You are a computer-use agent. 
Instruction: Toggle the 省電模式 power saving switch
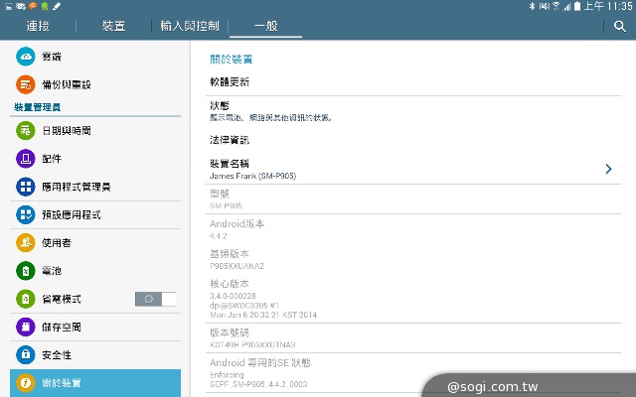pyautogui.click(x=155, y=299)
